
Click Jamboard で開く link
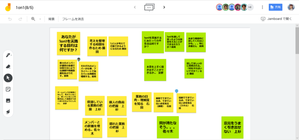click(x=276, y=19)
